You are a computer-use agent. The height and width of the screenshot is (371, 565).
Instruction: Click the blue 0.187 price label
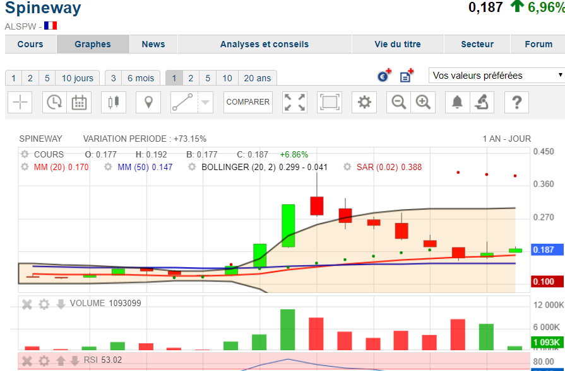[x=547, y=249]
